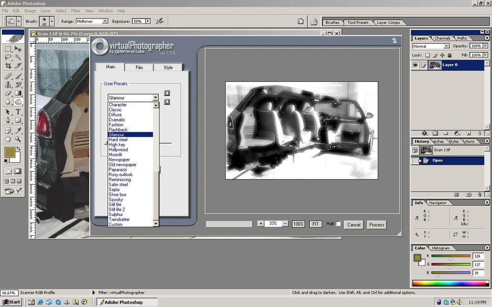Viewport: 492px width, 307px height.
Task: Toggle Layer 0 visibility eye
Action: [415, 65]
